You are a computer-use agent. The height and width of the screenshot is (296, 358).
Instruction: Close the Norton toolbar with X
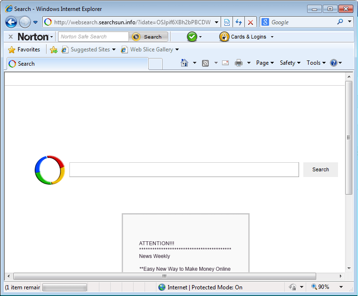pyautogui.click(x=10, y=37)
